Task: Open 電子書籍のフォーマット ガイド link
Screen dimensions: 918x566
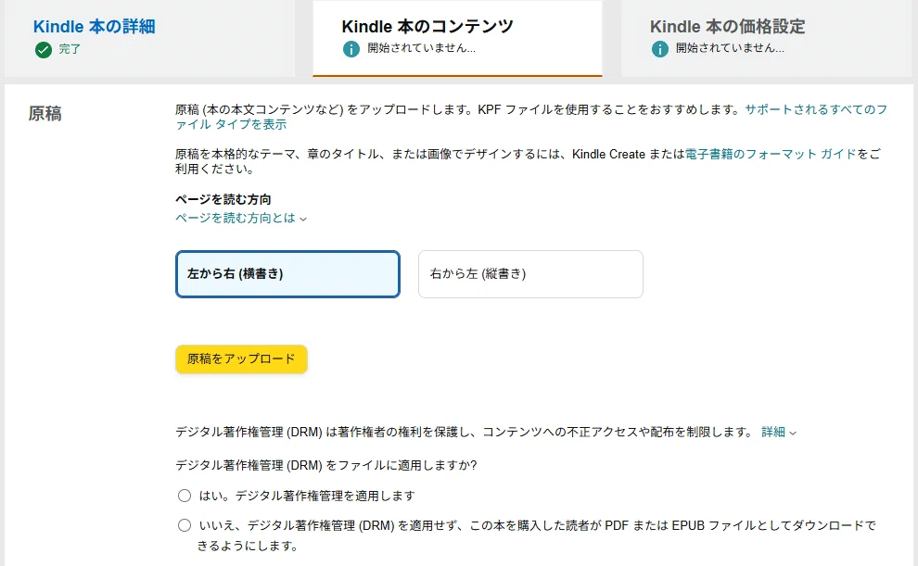Action: (771, 155)
